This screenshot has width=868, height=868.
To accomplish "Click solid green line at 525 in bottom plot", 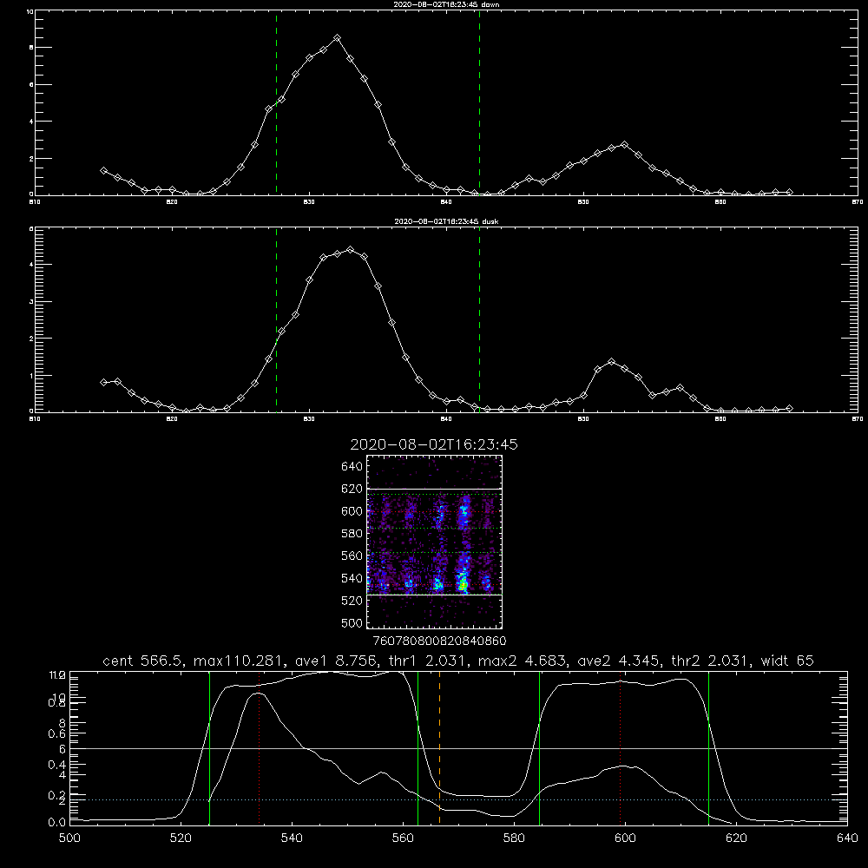I will tap(209, 748).
